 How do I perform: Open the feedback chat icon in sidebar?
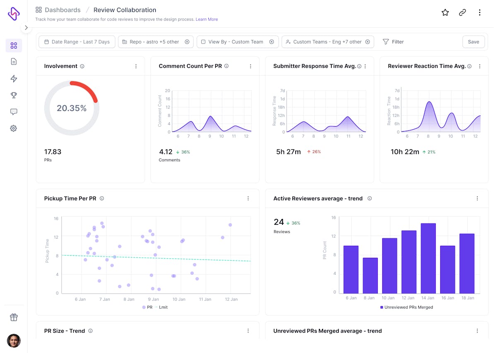14,111
